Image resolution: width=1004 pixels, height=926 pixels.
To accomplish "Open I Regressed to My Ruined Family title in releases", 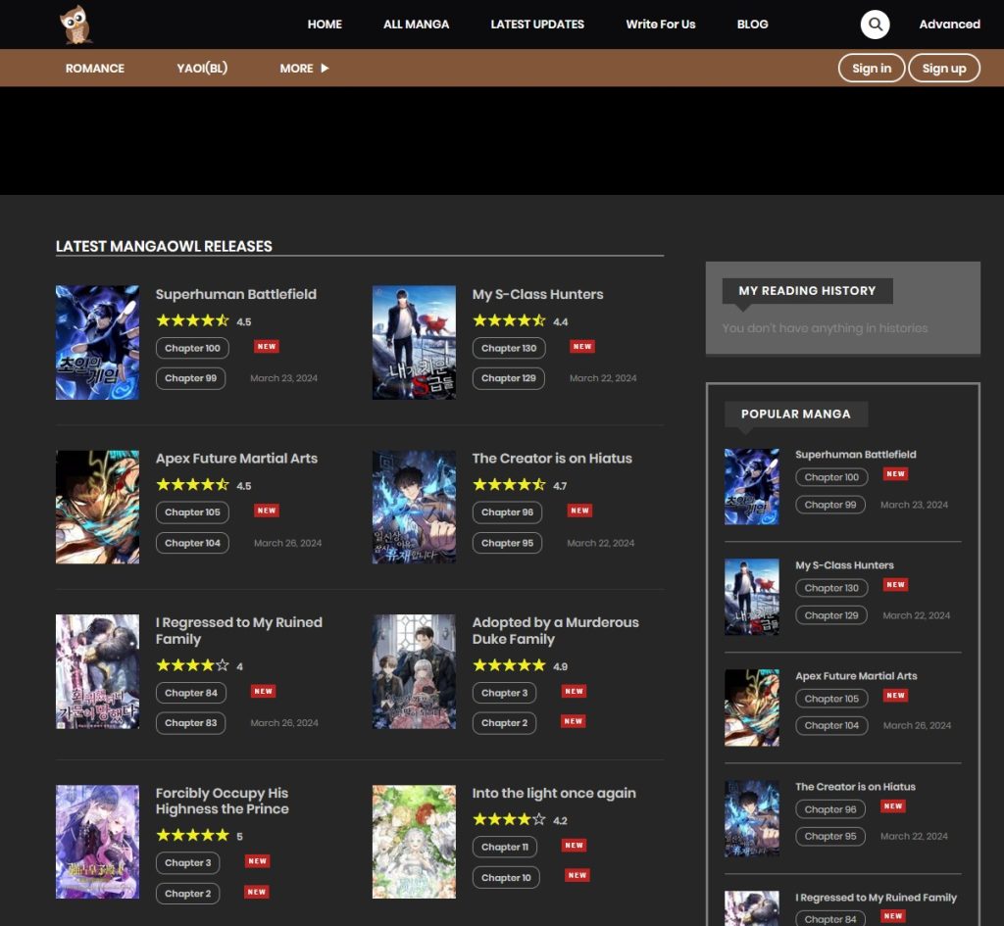I will coord(239,630).
